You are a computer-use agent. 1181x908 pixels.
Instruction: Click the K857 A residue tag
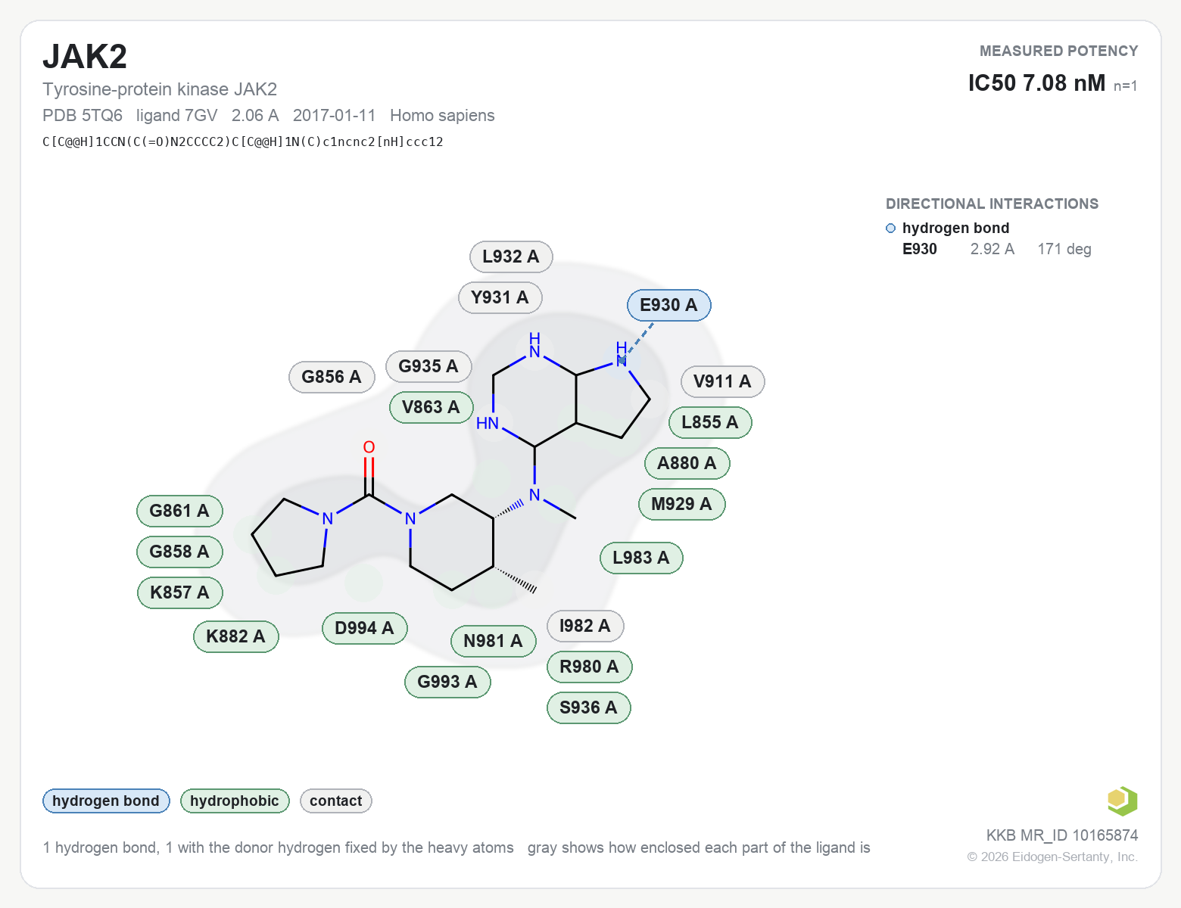[x=179, y=592]
